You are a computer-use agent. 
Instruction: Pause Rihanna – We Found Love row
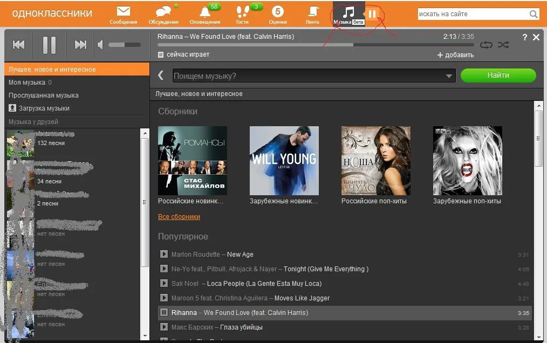[163, 312]
